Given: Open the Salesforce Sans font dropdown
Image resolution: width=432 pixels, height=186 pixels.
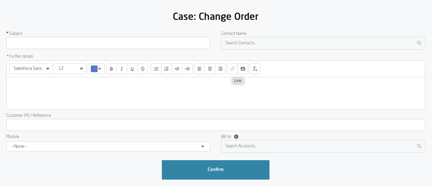Looking at the screenshot, I should point(31,69).
